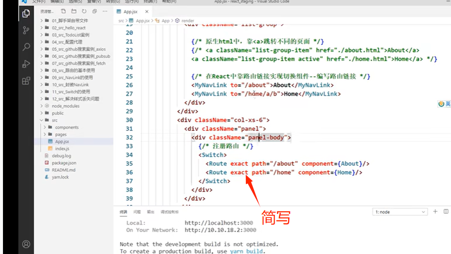Viewport: 451px width, 254px height.
Task: Click the src breadcrumb item
Action: click(x=121, y=21)
